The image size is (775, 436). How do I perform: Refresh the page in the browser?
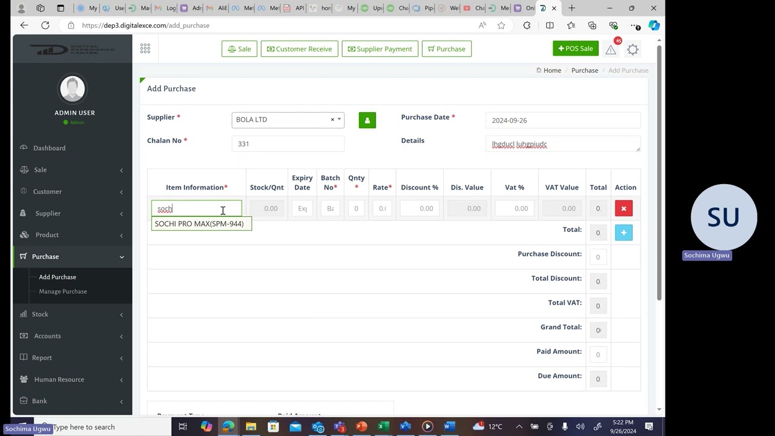[x=45, y=25]
